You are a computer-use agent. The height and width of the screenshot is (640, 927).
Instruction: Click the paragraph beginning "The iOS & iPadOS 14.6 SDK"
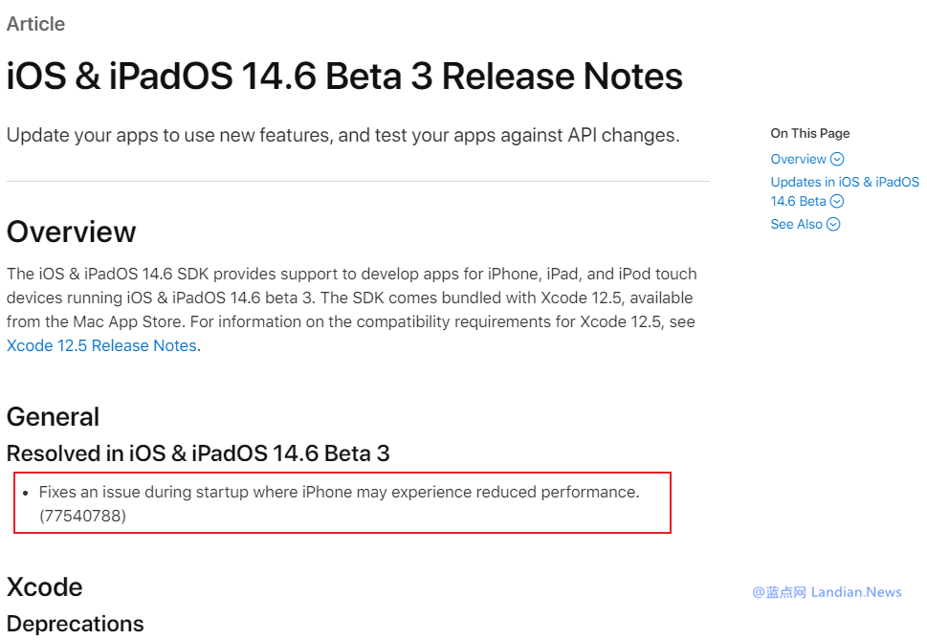[351, 298]
